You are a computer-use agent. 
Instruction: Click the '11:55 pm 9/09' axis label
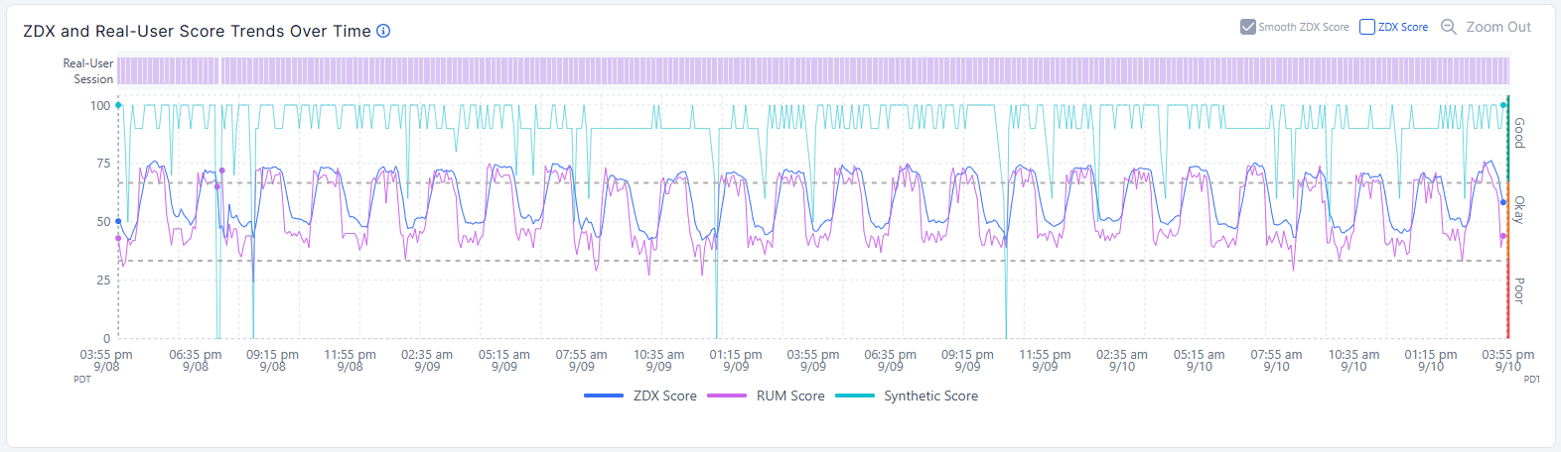[1045, 360]
